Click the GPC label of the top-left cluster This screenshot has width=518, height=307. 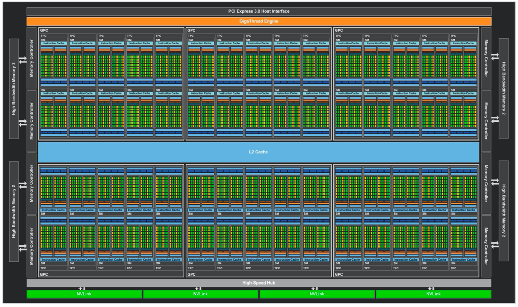(44, 30)
